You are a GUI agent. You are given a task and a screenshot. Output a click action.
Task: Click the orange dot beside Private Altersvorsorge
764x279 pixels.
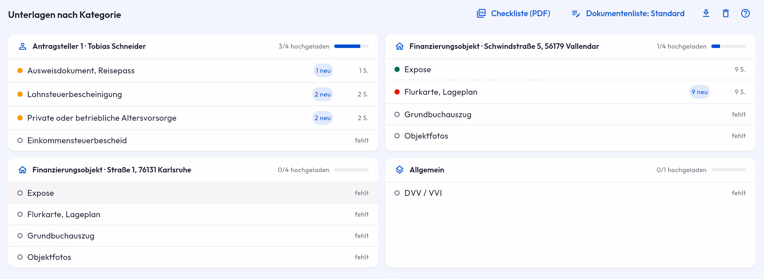click(x=20, y=118)
